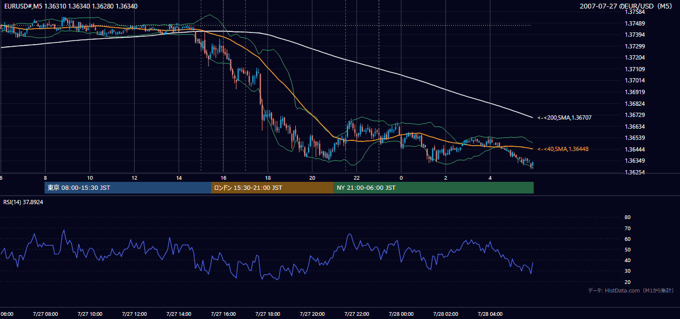Click price axis value 1.36539
The image size is (680, 319).
pyautogui.click(x=635, y=138)
